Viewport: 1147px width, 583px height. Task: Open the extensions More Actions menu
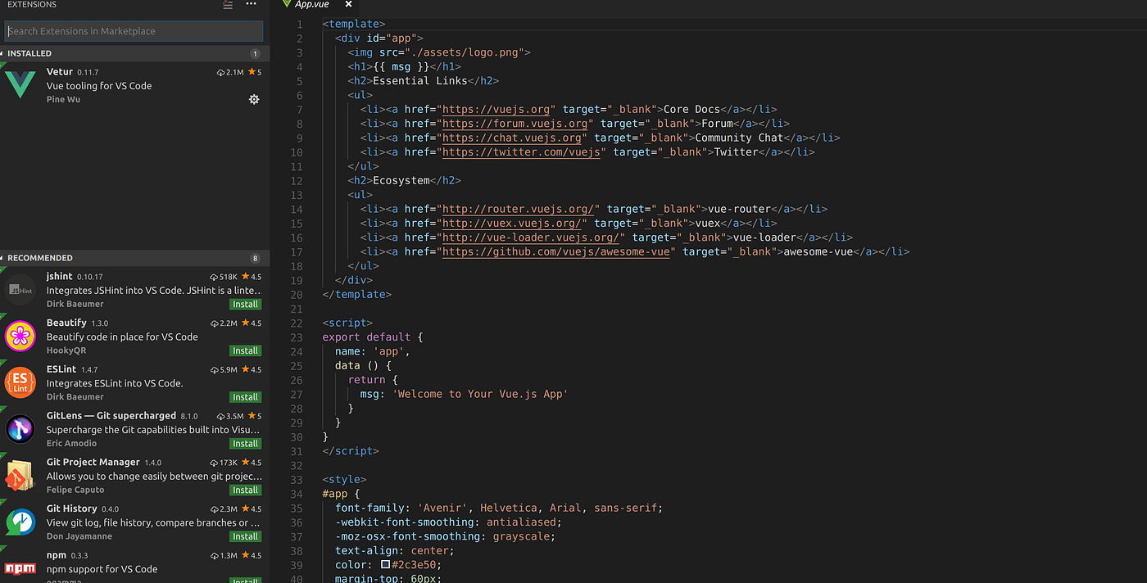[x=250, y=5]
